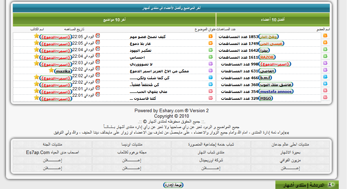Click star icon in row متى ينتهي الحب

pos(36,91)
